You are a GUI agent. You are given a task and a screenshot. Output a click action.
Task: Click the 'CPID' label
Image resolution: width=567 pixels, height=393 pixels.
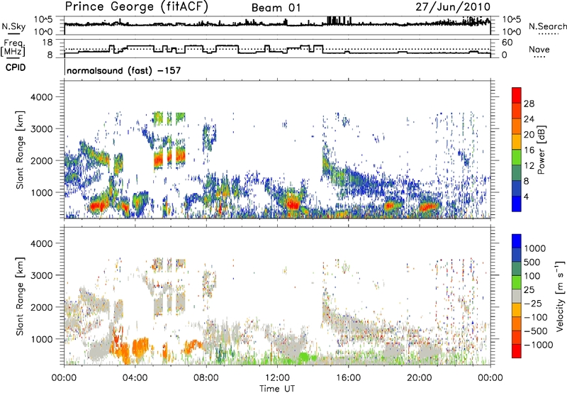pos(16,67)
